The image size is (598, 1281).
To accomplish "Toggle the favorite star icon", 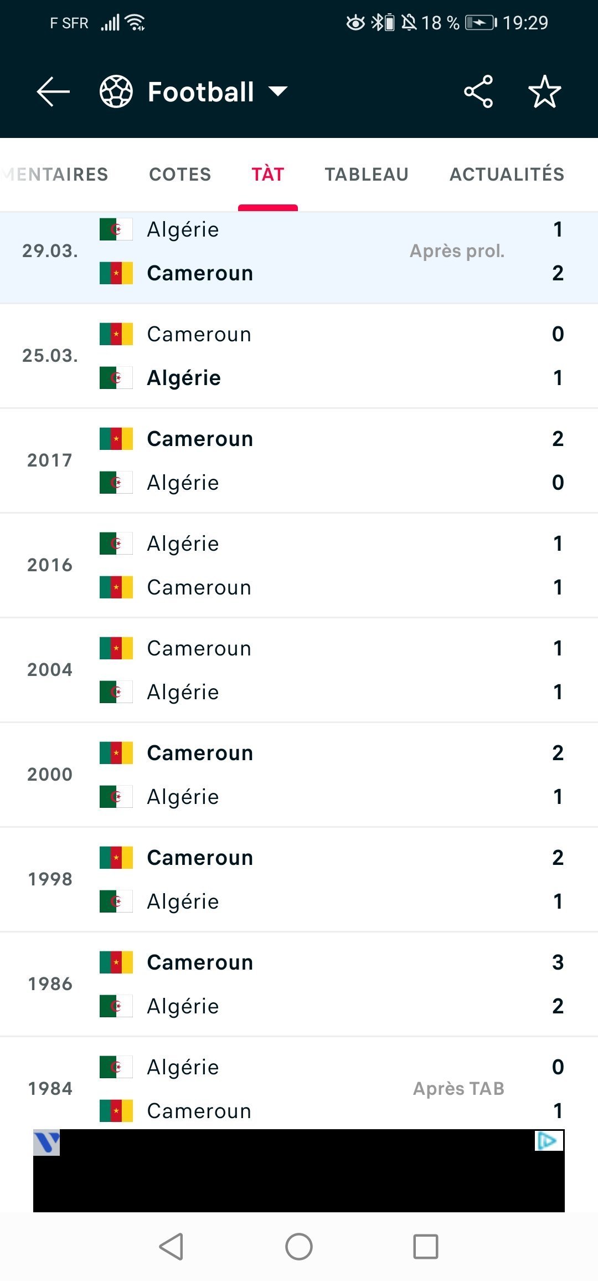I will tap(545, 91).
